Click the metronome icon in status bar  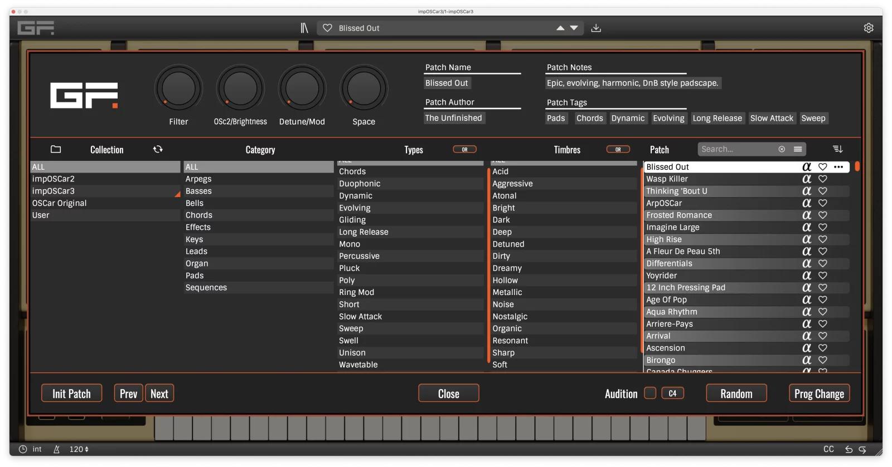point(56,449)
